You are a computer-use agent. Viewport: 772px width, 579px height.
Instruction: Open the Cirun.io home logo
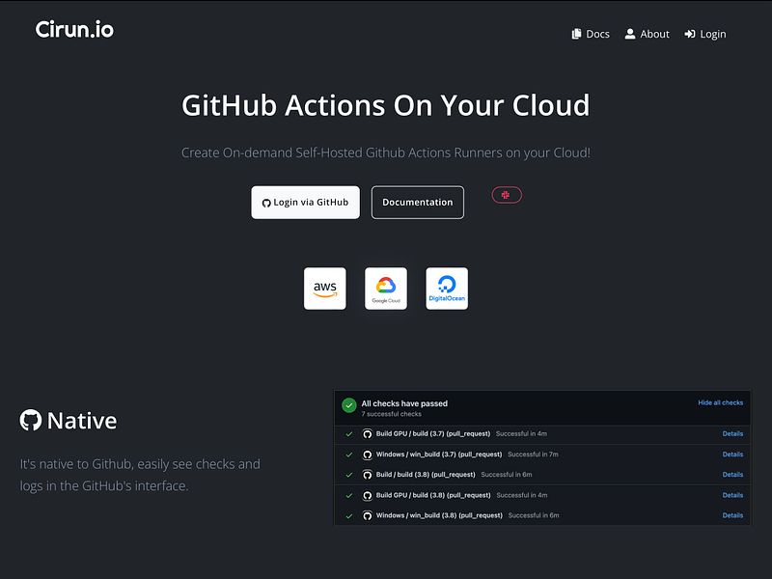74,30
